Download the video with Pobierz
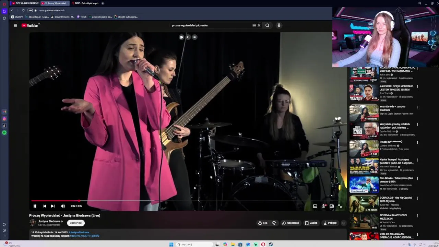Screen dimensions: 439x247 (330, 223)
